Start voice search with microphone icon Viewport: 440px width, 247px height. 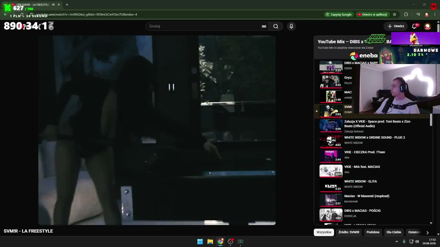pyautogui.click(x=291, y=26)
